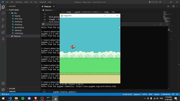Click the bird in Flappy Bird window
The image size is (180, 101).
pos(73,47)
